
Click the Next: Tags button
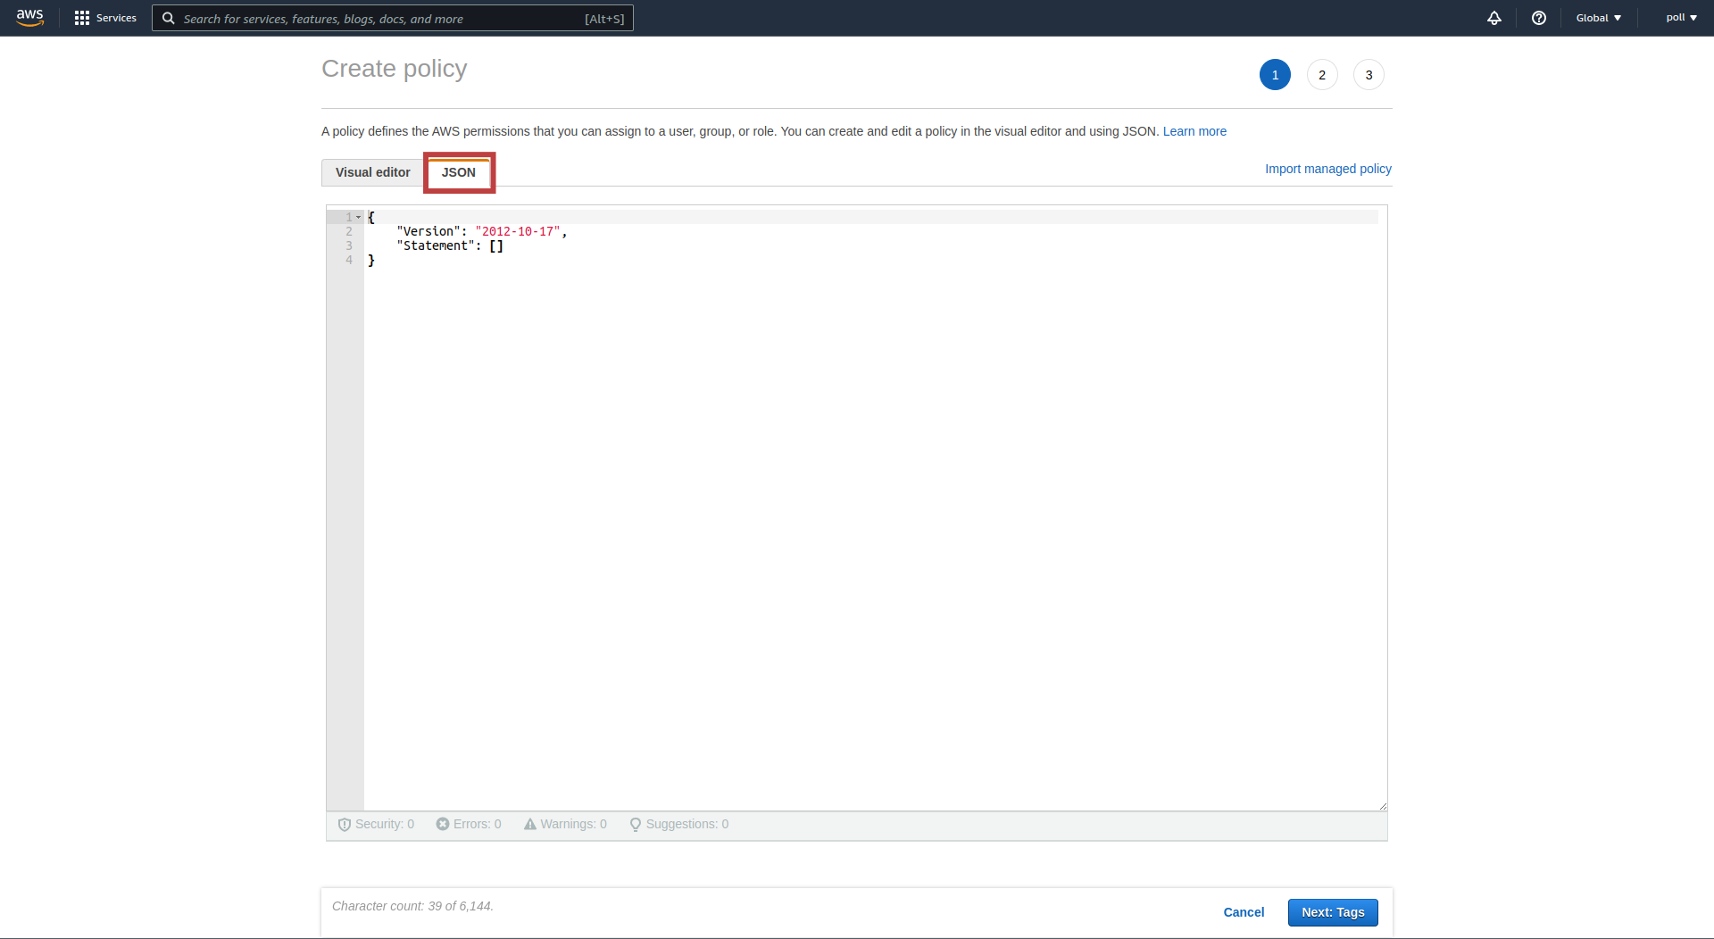[1333, 912]
